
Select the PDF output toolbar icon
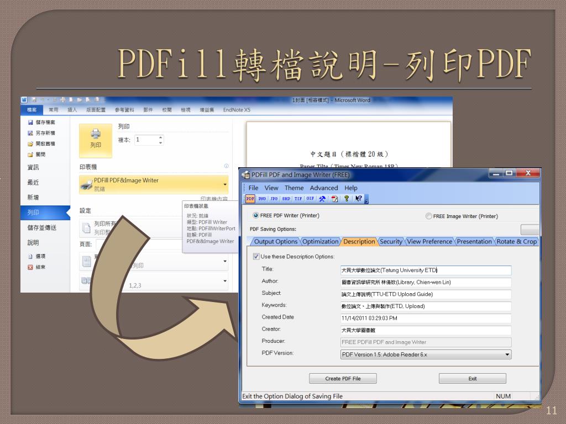pyautogui.click(x=250, y=199)
